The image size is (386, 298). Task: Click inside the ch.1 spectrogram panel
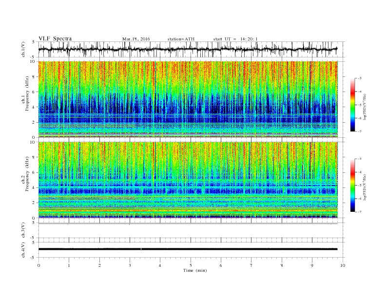(188, 99)
